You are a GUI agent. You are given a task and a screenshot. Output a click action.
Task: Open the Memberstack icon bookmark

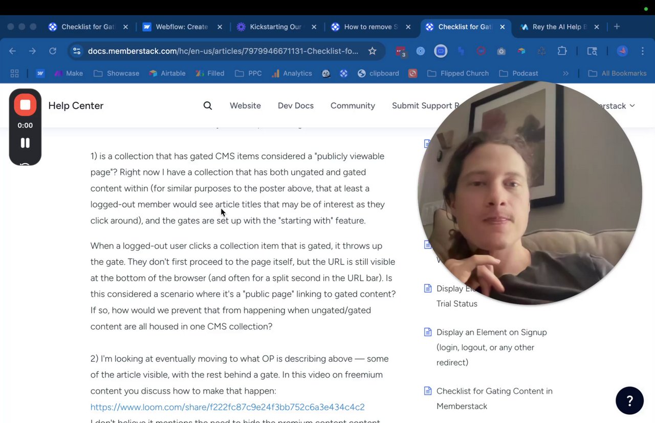click(344, 73)
